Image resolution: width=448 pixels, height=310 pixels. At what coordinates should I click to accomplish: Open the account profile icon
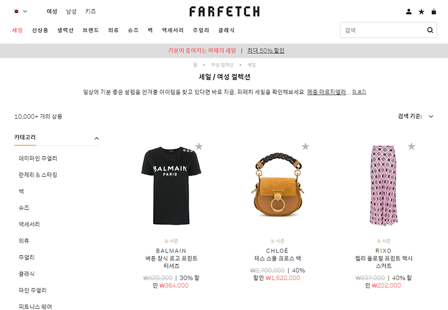click(x=409, y=12)
